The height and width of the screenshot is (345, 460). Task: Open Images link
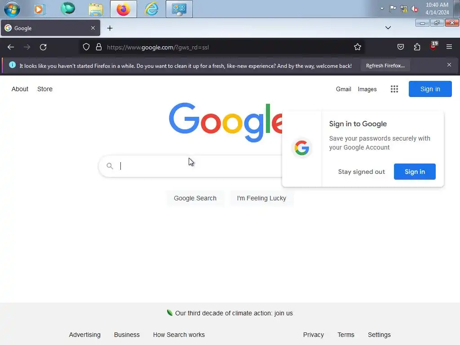click(x=367, y=89)
